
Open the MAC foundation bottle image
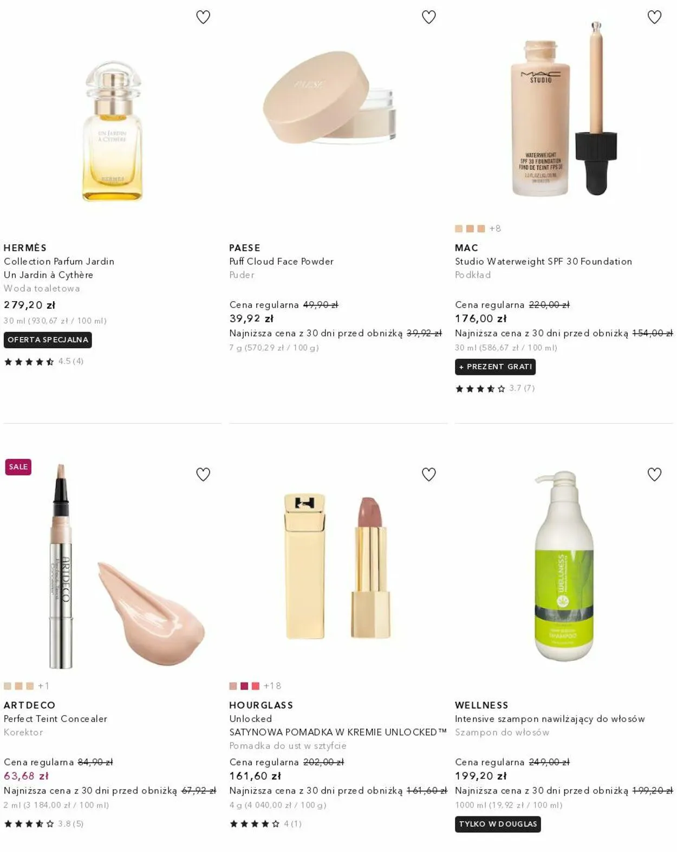(564, 108)
